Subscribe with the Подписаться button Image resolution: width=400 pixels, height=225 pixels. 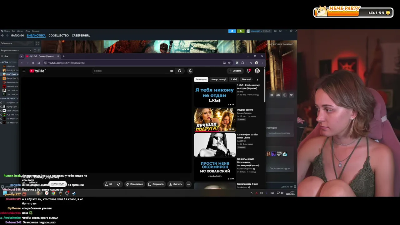tap(57, 184)
